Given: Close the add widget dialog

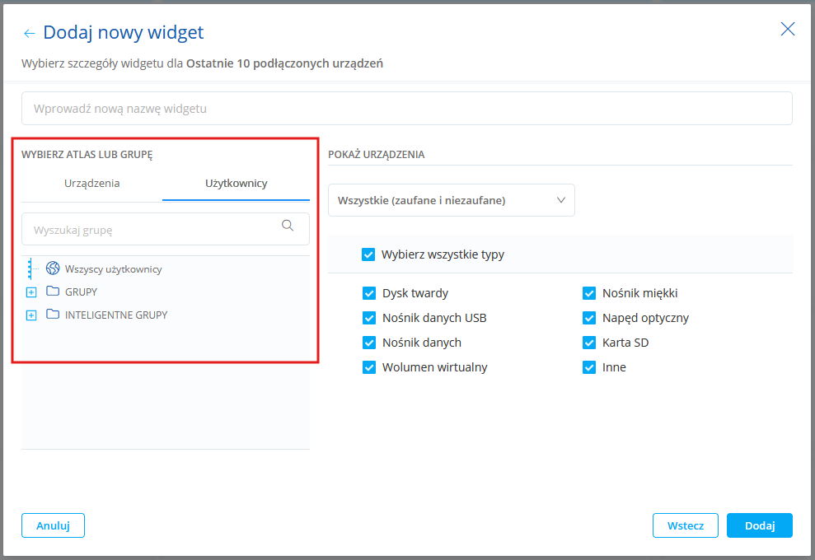Looking at the screenshot, I should [x=788, y=30].
